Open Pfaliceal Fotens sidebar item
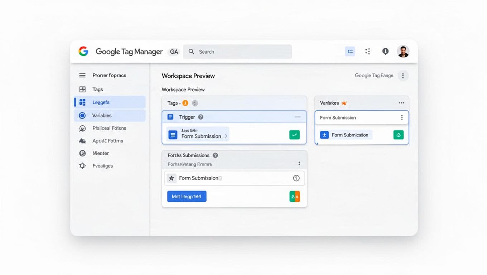The width and height of the screenshot is (487, 275). 109,128
